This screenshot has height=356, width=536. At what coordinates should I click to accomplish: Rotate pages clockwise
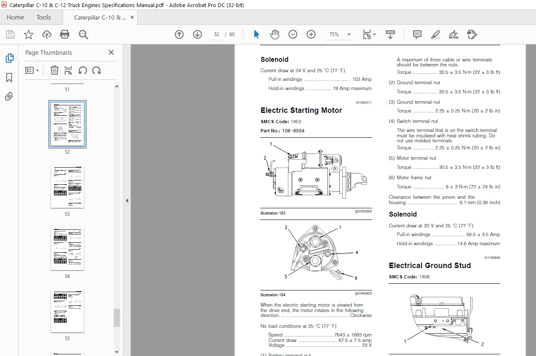(x=97, y=70)
